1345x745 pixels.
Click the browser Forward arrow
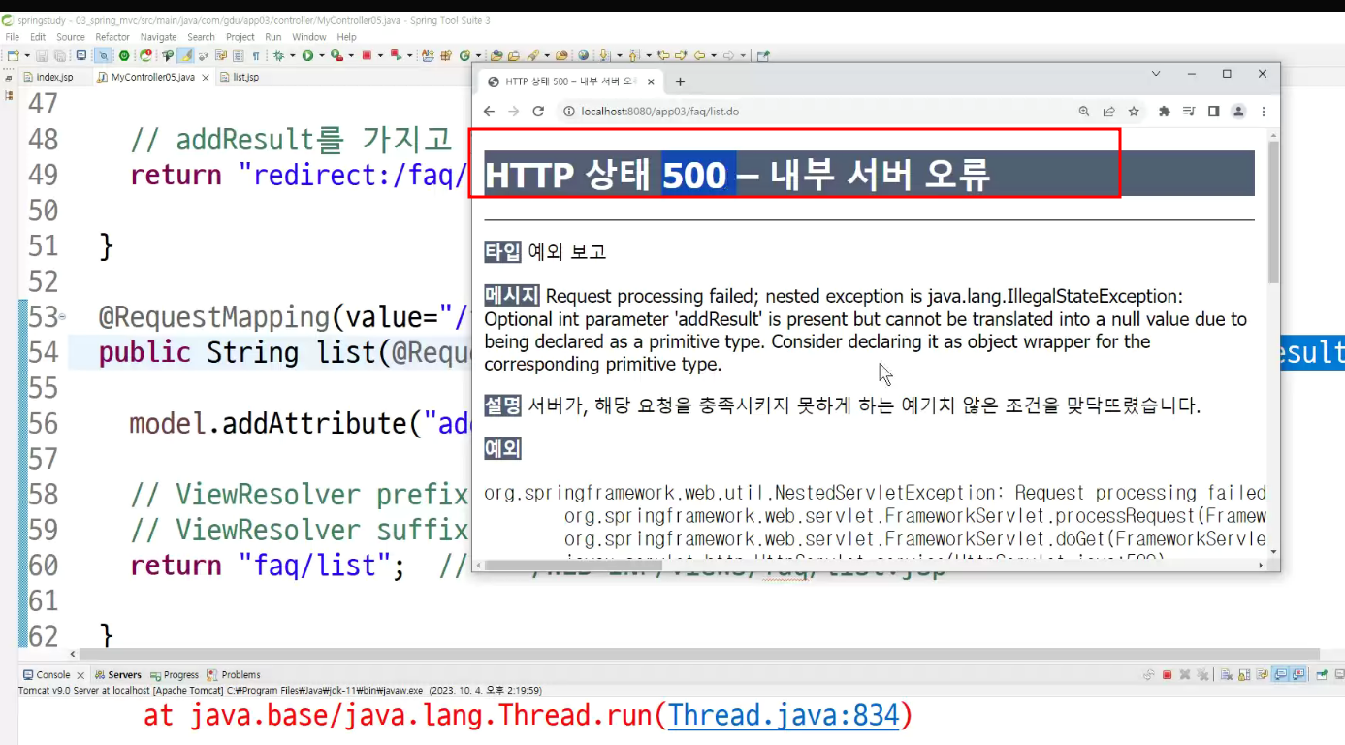coord(514,112)
